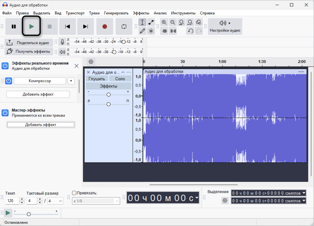Toggle power for Мастер-эффекты

[5, 113]
